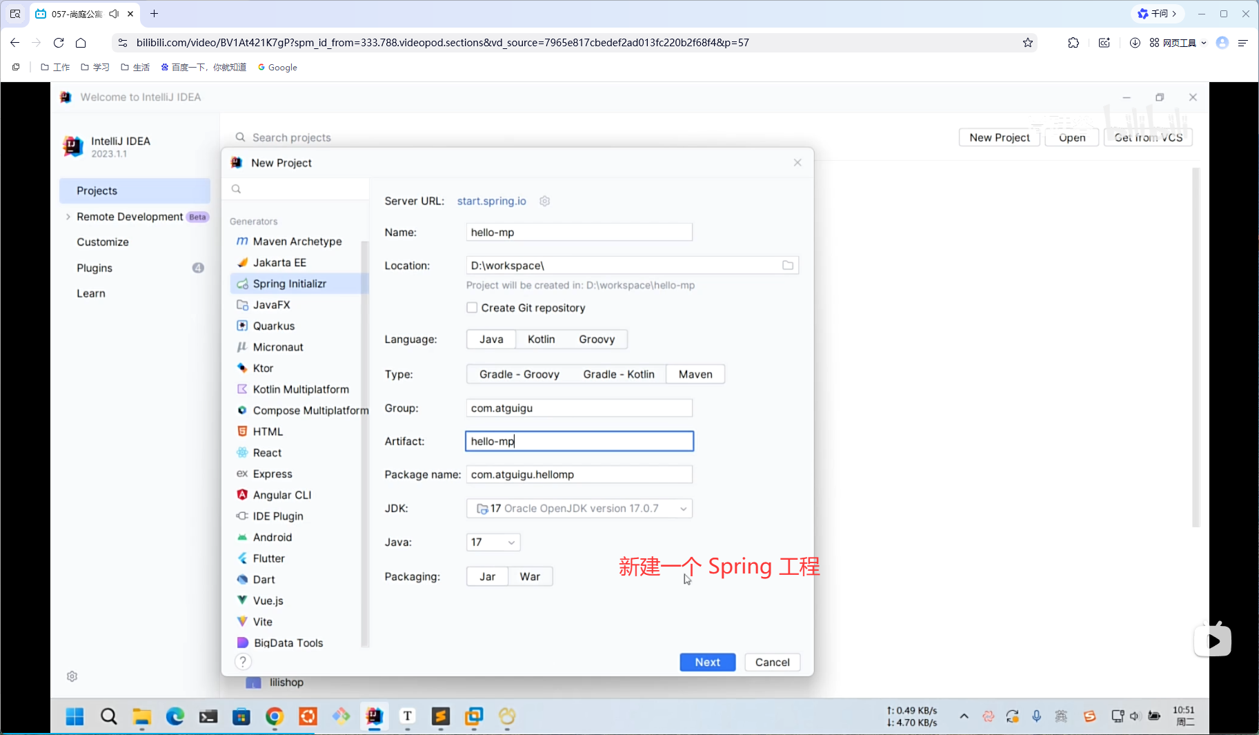The image size is (1259, 735).
Task: Enable Create Git repository checkbox
Action: (x=472, y=308)
